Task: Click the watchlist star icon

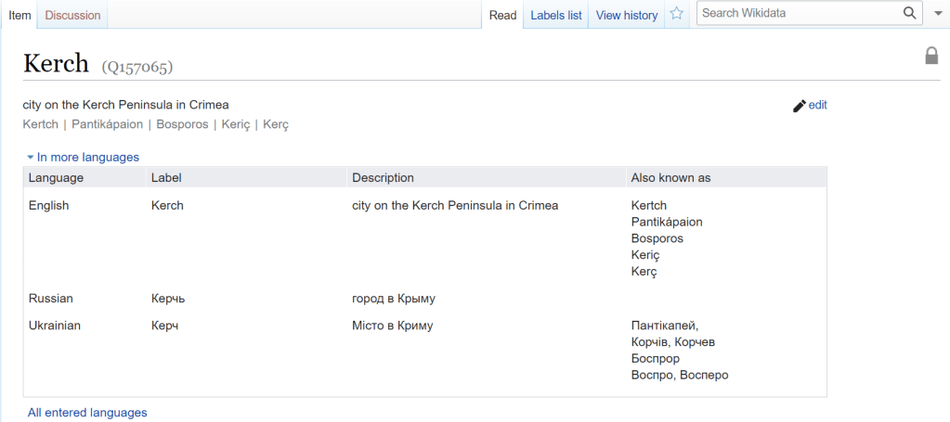Action: [677, 14]
